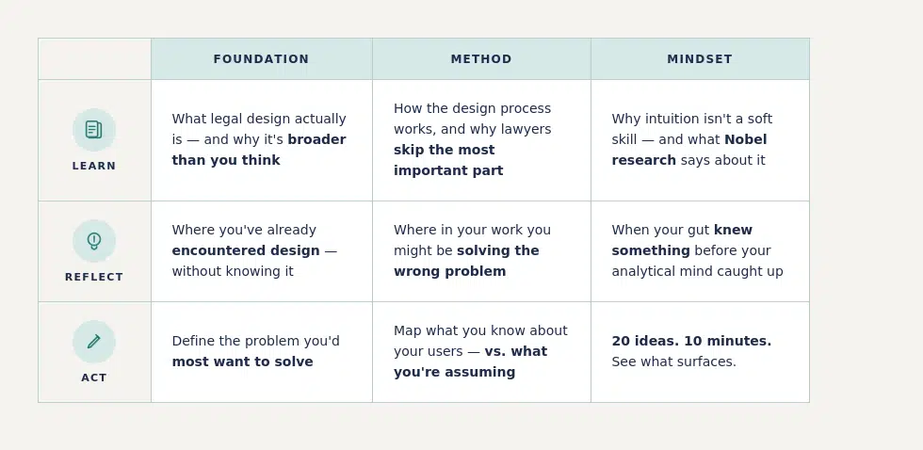The image size is (923, 450).
Task: Select 'When your gut knew something' cell
Action: point(700,251)
